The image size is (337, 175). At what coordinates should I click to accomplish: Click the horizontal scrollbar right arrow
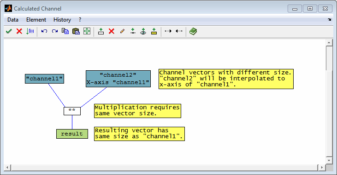[322, 168]
